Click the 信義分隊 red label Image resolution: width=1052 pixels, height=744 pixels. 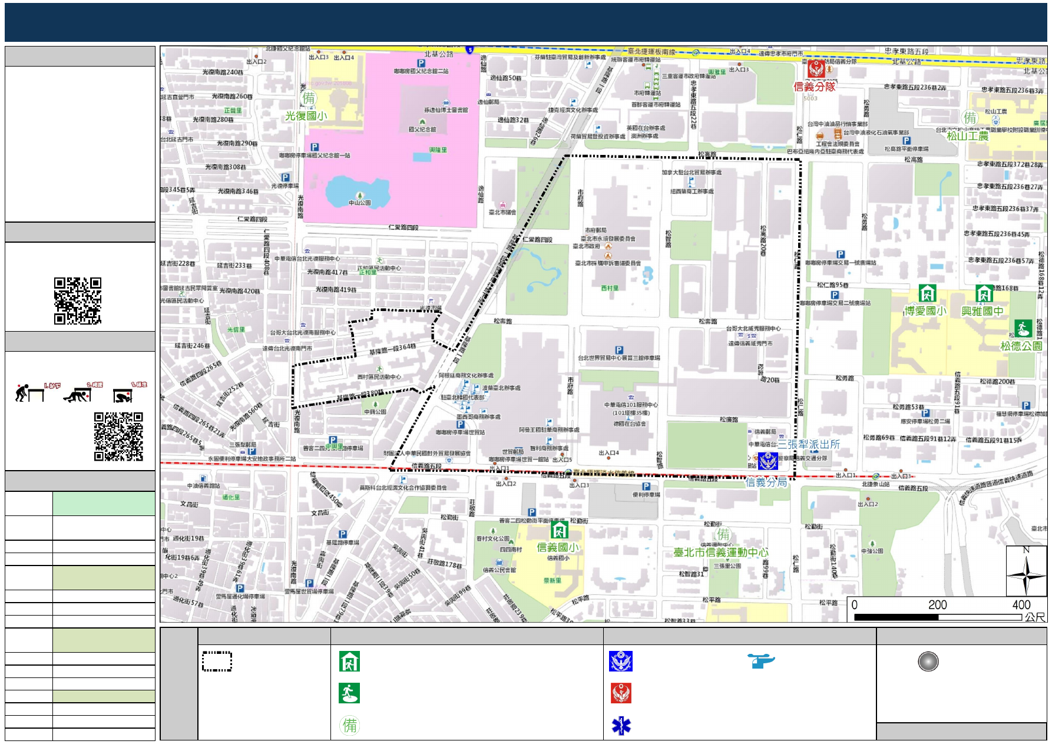(x=814, y=87)
